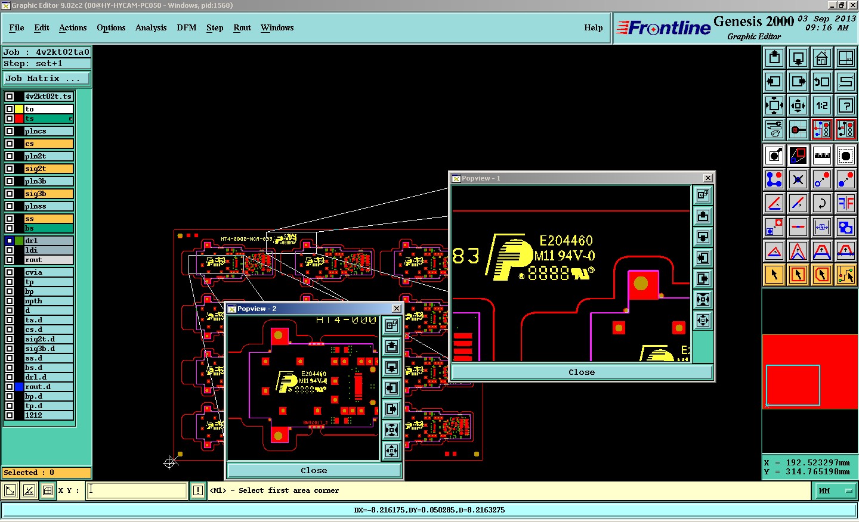The height and width of the screenshot is (522, 859).
Task: Click Close button in Popview 2
Action: pos(314,470)
